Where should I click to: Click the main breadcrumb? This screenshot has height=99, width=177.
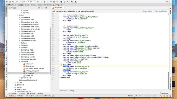pyautogui.click(x=34, y=5)
